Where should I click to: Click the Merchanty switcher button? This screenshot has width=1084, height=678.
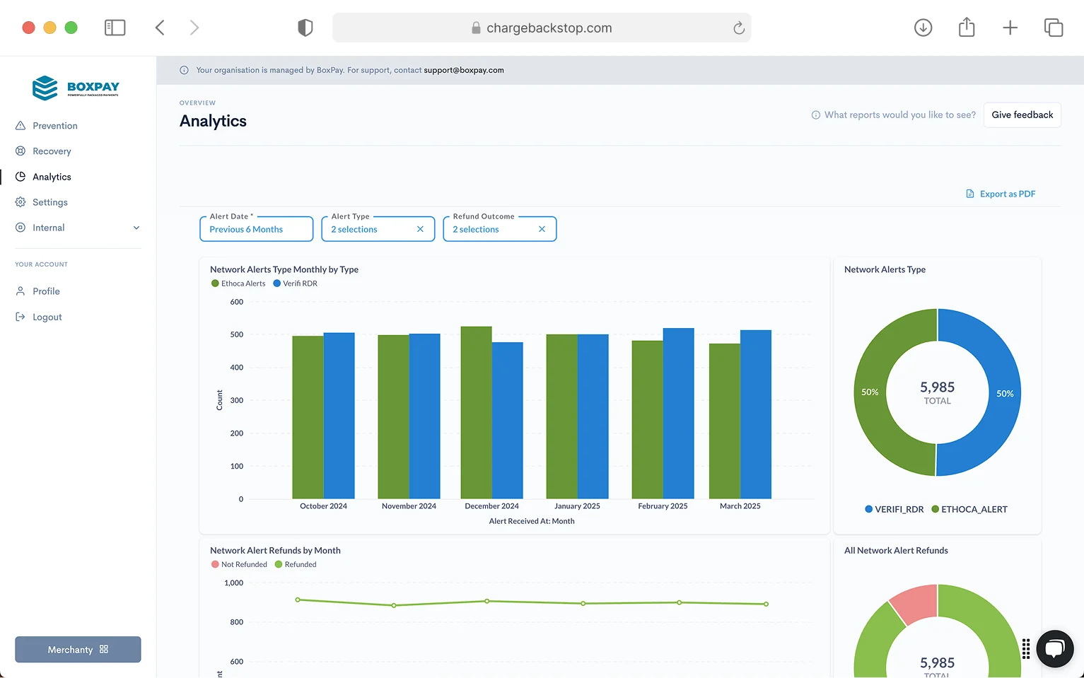pos(78,649)
